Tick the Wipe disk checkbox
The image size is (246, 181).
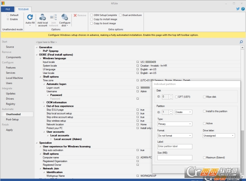pos(204,97)
